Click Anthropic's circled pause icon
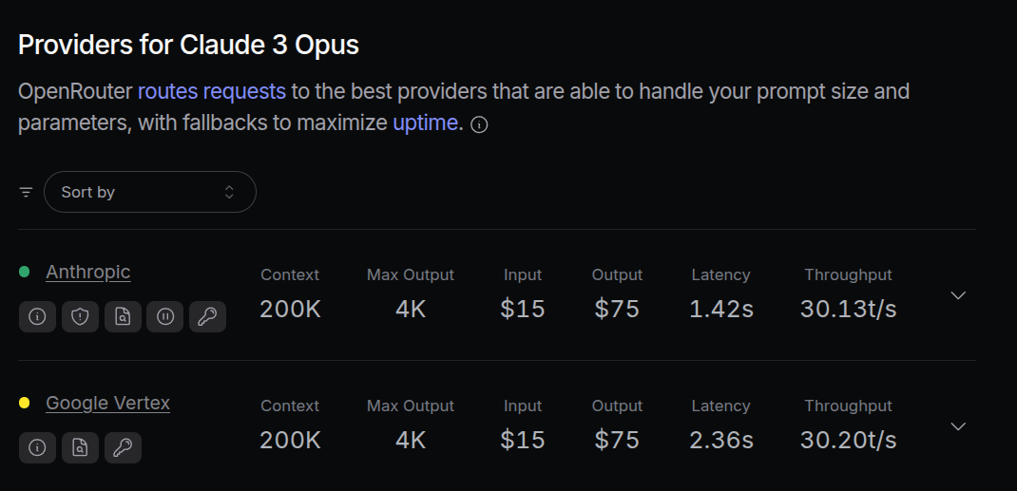The height and width of the screenshot is (491, 1017). click(x=165, y=317)
